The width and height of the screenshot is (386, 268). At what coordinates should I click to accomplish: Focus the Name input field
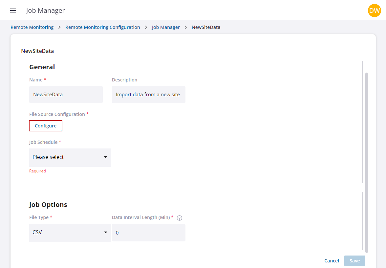tap(66, 95)
